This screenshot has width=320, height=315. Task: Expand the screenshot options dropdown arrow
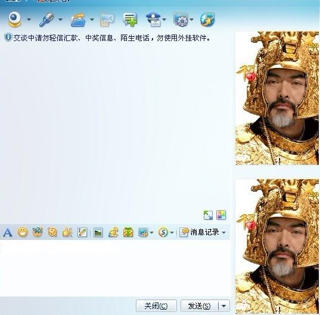pyautogui.click(x=151, y=232)
